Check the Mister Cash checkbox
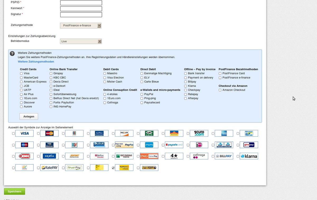The image size is (317, 200). [105, 82]
